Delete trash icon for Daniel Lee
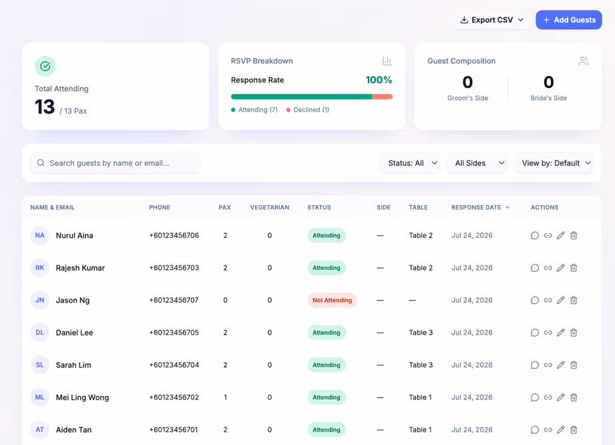The height and width of the screenshot is (445, 615). click(x=574, y=332)
